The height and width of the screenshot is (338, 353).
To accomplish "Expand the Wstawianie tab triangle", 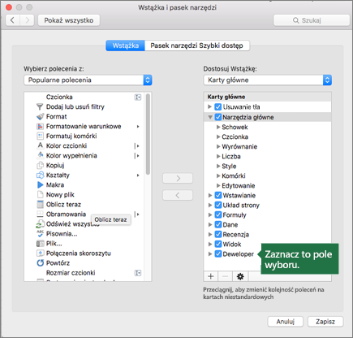I will pos(210,195).
